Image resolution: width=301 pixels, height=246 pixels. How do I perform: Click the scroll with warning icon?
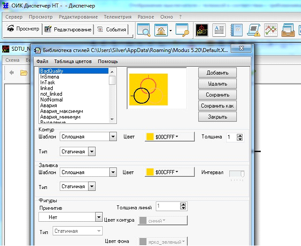[254, 30]
